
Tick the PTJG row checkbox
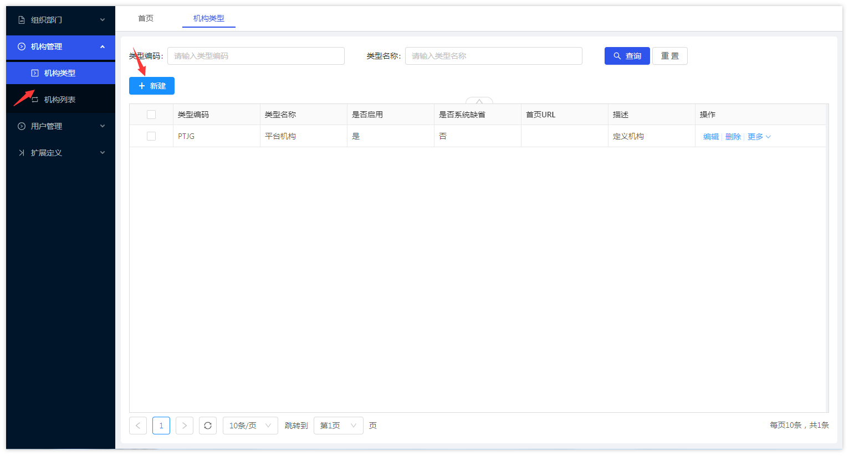click(151, 136)
